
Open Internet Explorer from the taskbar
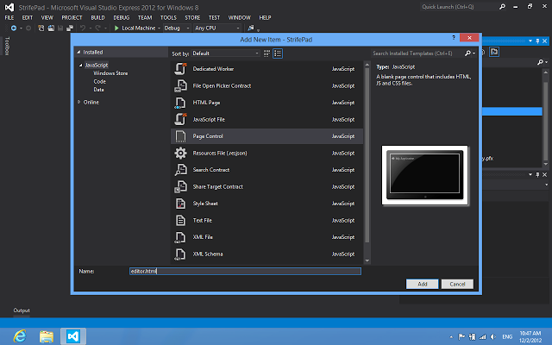(20, 336)
